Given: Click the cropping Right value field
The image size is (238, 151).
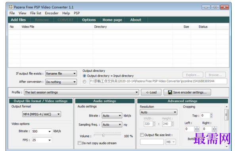Looking at the screenshot, I should (x=207, y=129).
